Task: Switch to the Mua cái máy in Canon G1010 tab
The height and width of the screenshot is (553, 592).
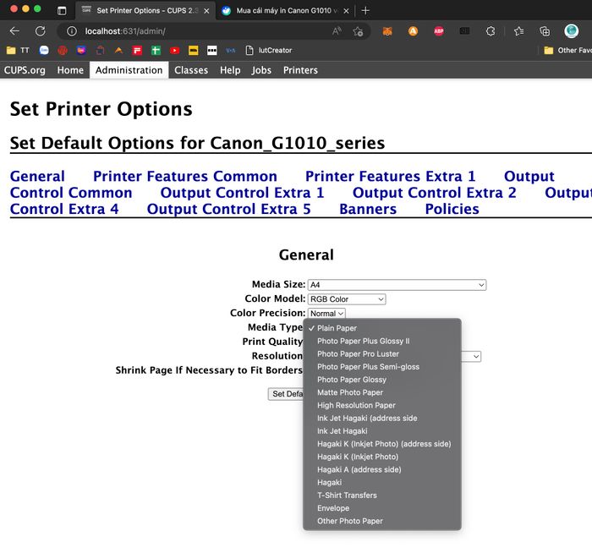Action: click(286, 10)
